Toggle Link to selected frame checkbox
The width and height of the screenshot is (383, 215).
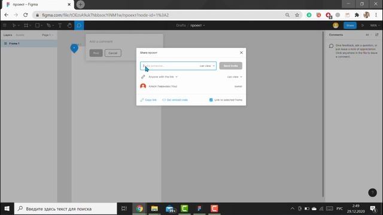tap(211, 100)
